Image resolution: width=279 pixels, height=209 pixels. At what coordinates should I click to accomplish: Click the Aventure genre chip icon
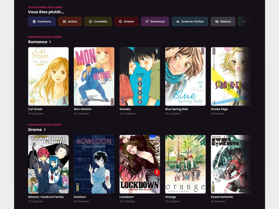34,22
